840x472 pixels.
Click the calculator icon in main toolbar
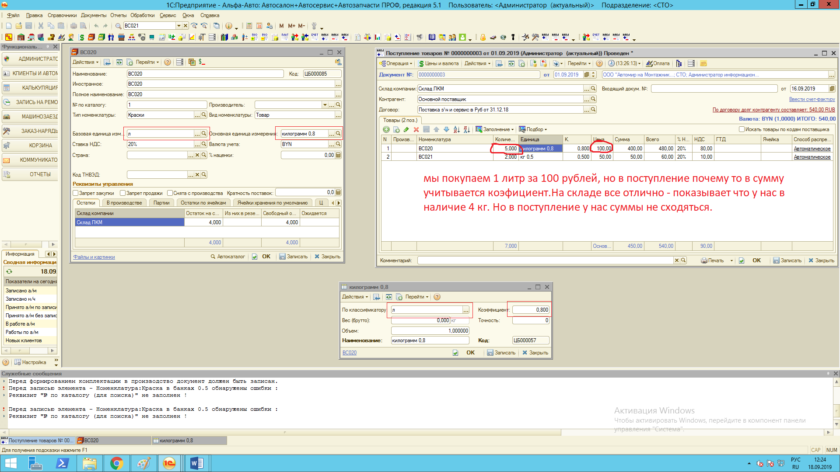249,26
